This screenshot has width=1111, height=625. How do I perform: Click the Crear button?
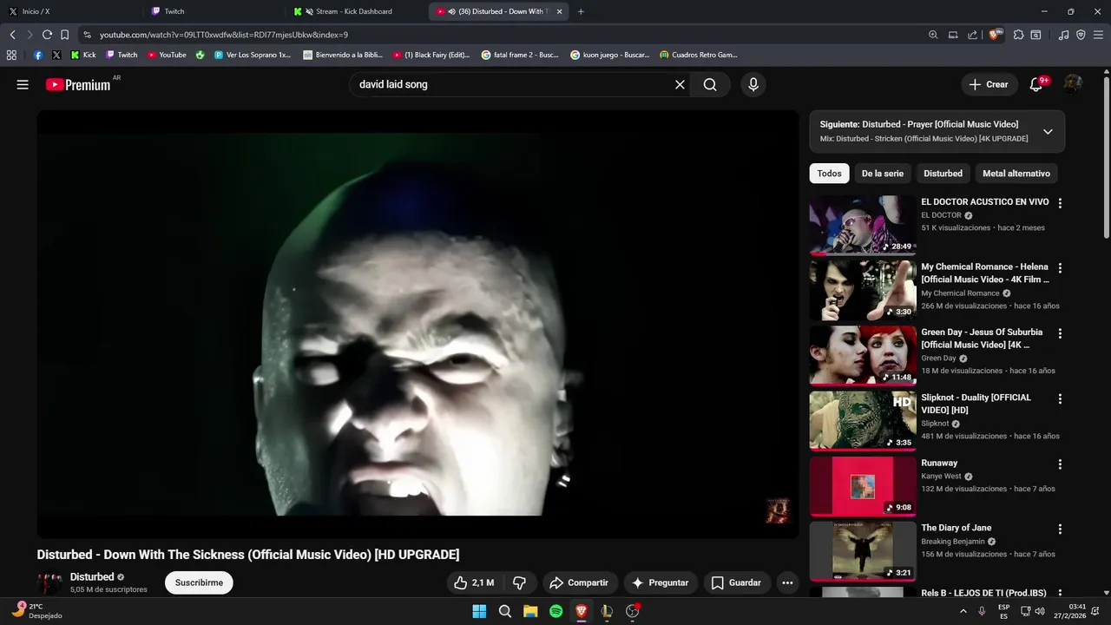pos(989,84)
